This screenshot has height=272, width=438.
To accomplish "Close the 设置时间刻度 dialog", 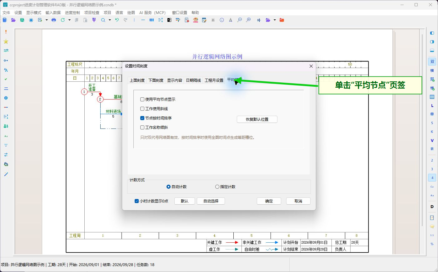I will (311, 66).
